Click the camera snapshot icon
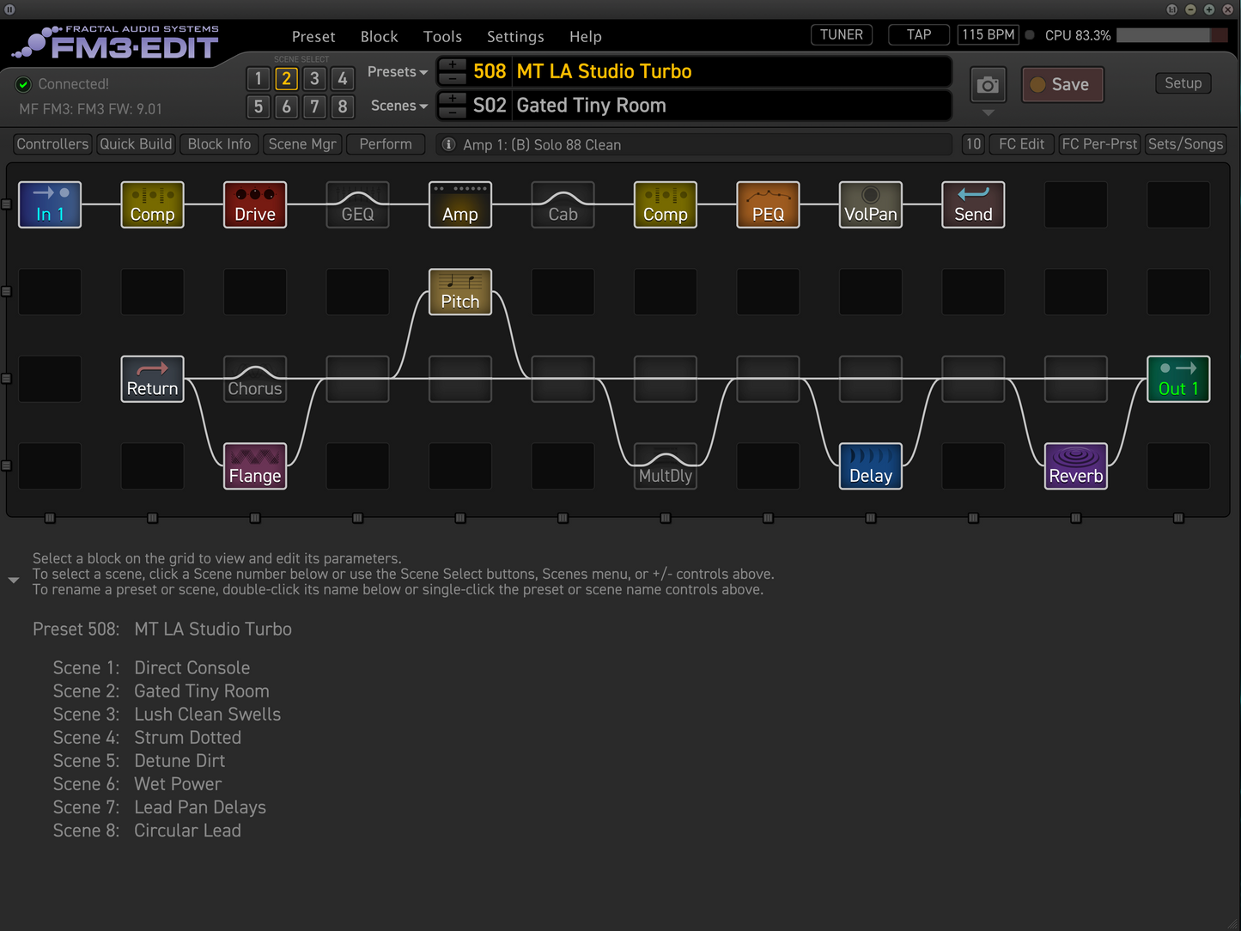The height and width of the screenshot is (931, 1241). tap(989, 85)
